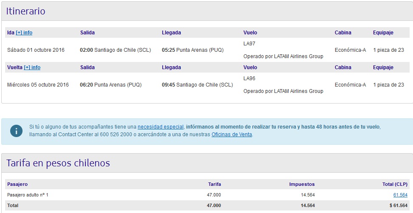Click 'Económica-A' cabin for the outbound flight
Image resolution: width=413 pixels, height=213 pixels.
[x=350, y=50]
